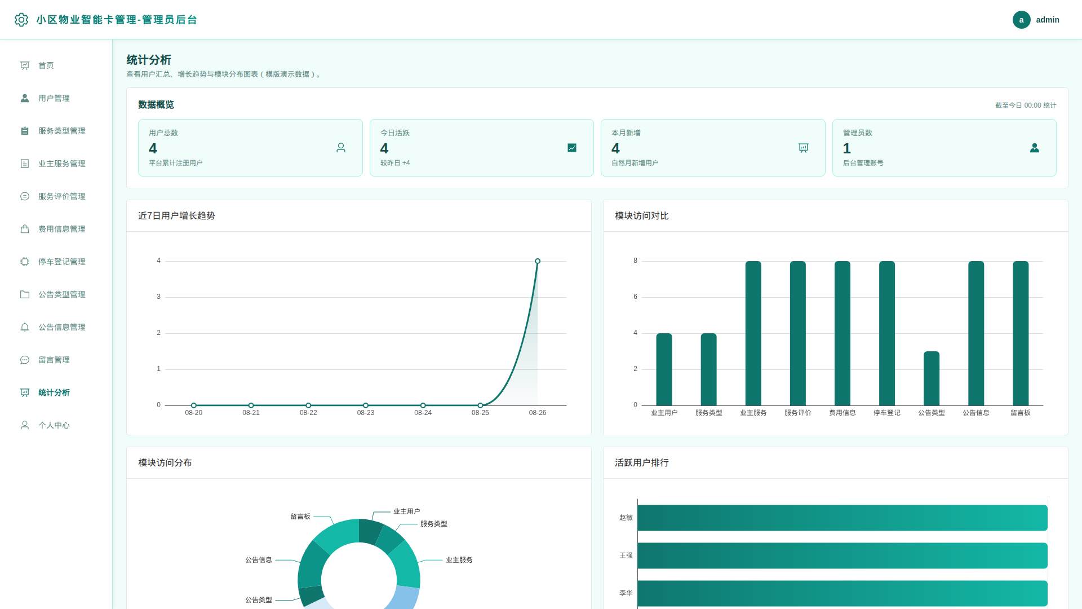Select 停车登记管理 menu item
The image size is (1082, 609).
[56, 262]
